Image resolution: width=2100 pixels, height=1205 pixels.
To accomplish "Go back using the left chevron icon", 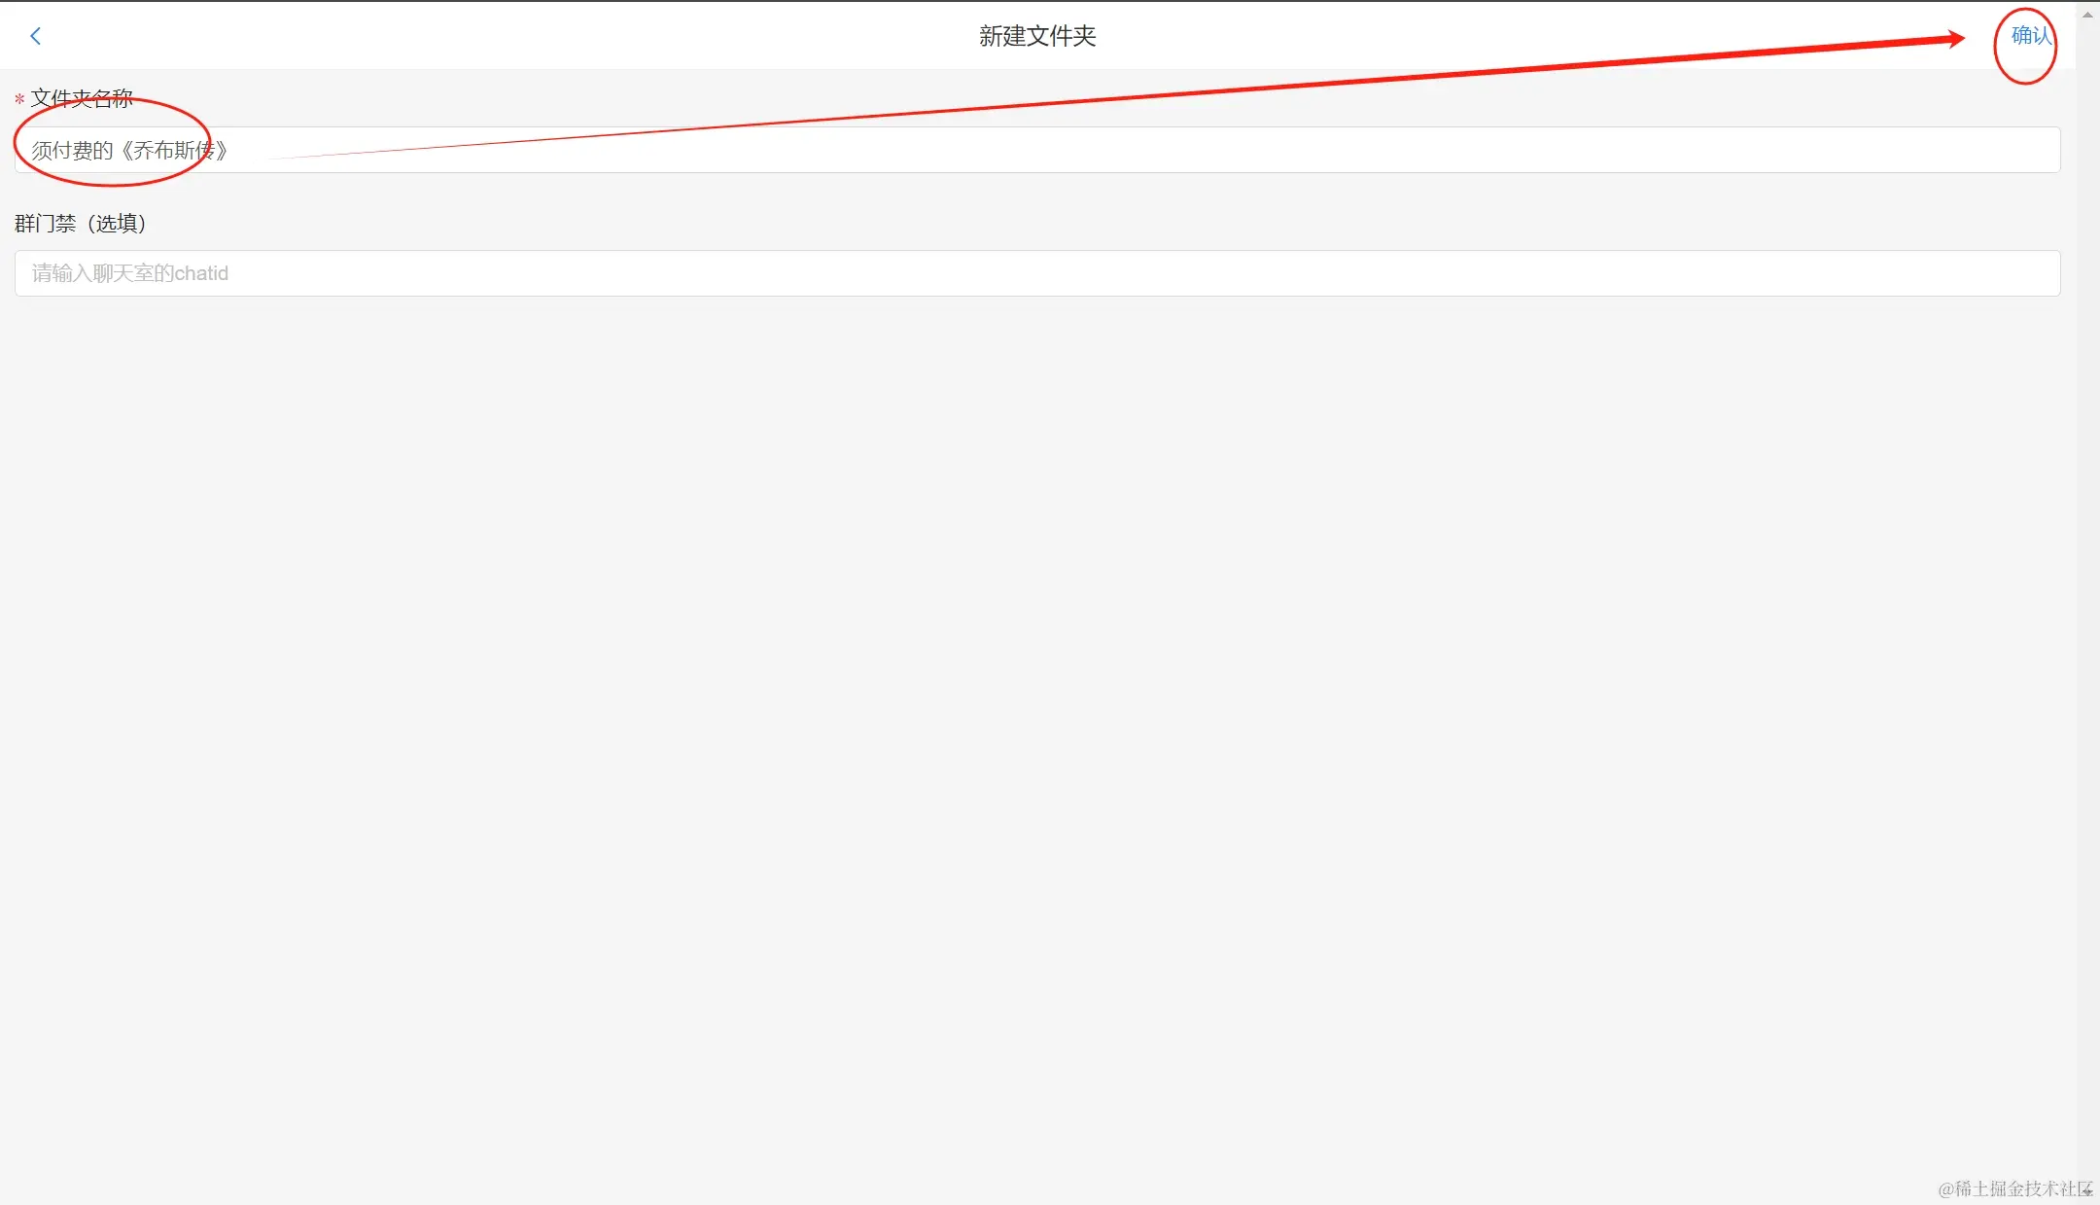I will click(36, 36).
